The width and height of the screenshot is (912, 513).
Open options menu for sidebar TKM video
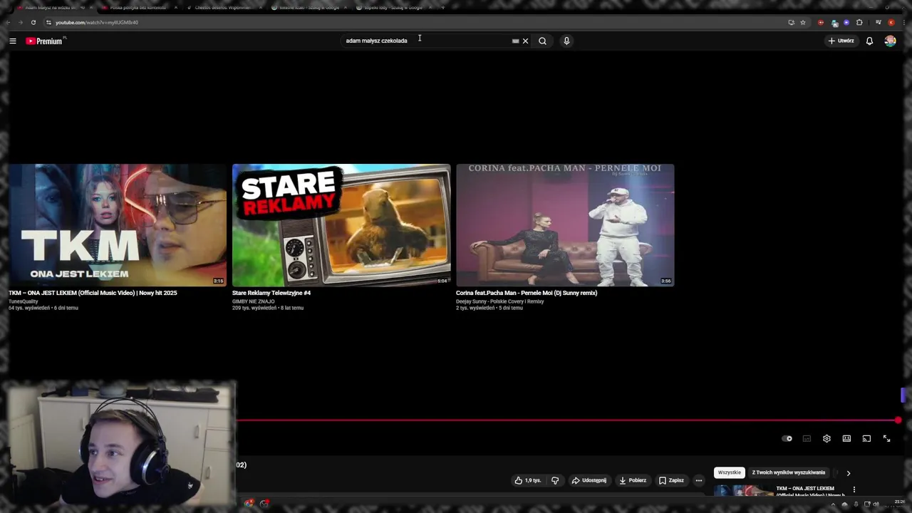[854, 489]
